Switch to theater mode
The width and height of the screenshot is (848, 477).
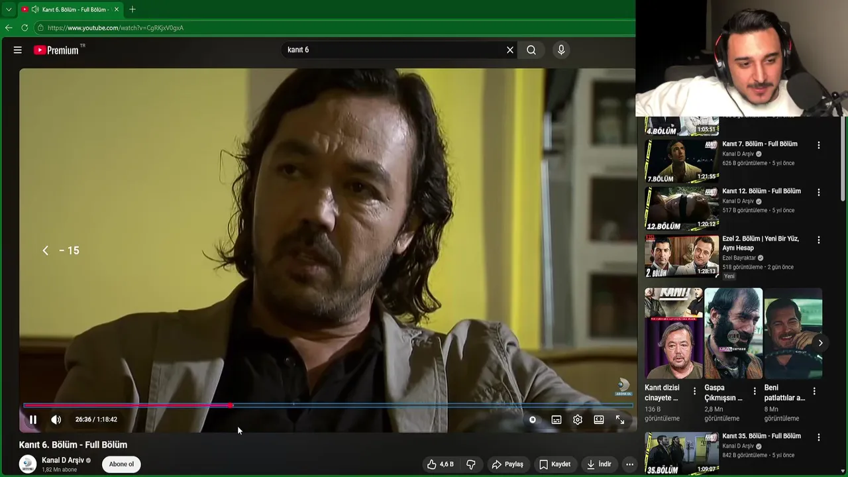tap(599, 419)
